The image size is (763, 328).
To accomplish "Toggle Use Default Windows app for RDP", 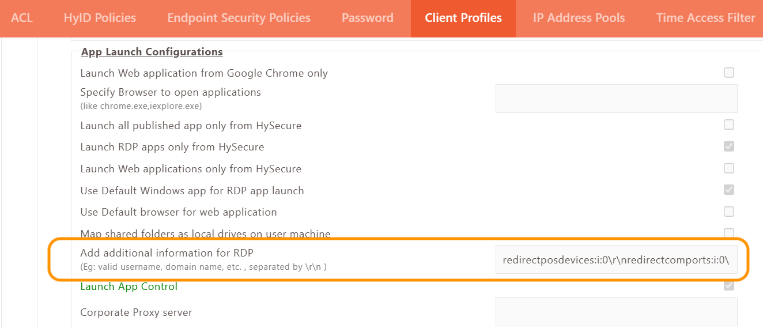I will click(x=729, y=190).
